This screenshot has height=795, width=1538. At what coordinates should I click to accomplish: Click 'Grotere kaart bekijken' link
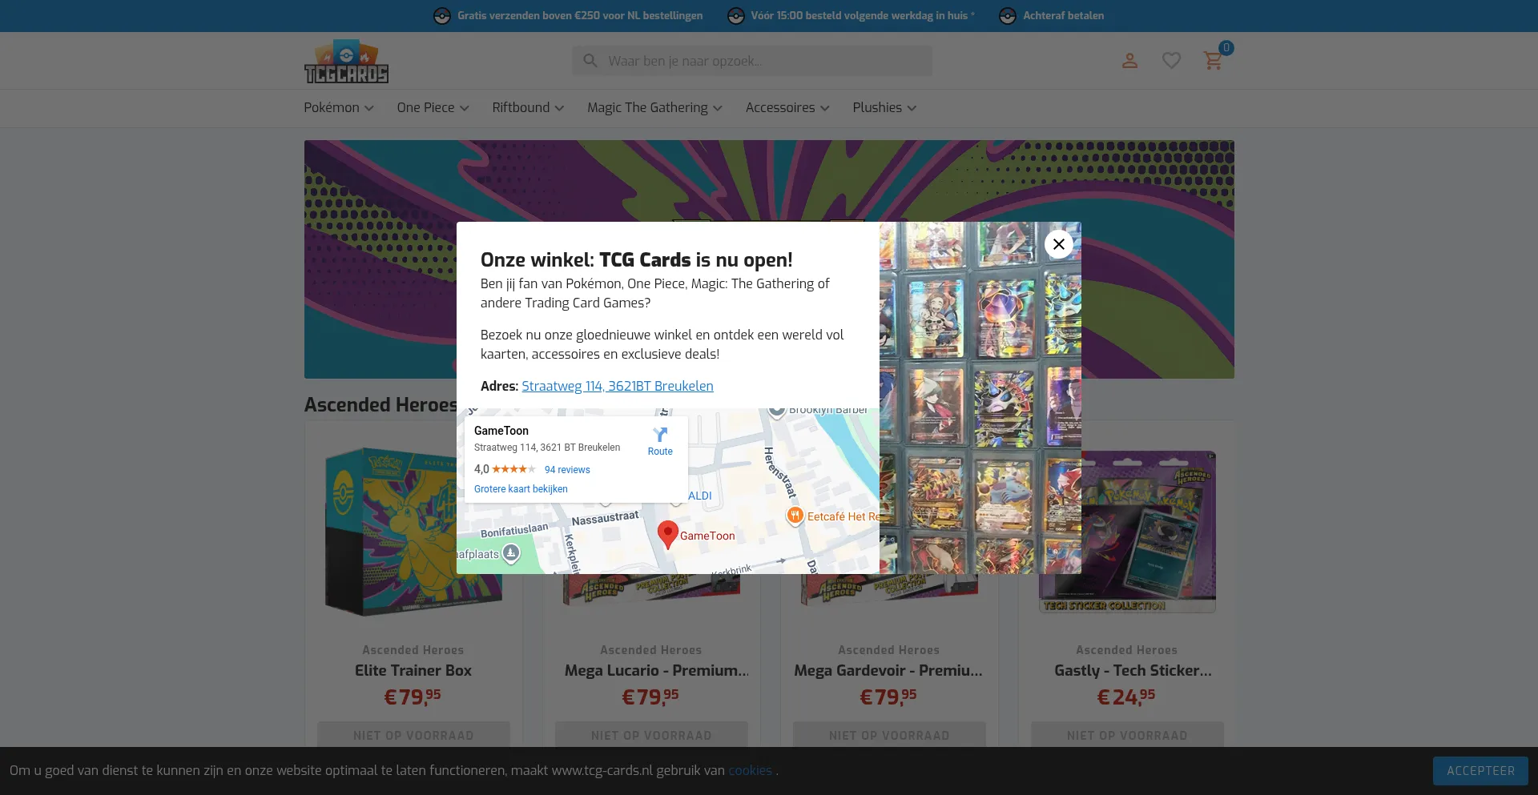click(x=521, y=489)
